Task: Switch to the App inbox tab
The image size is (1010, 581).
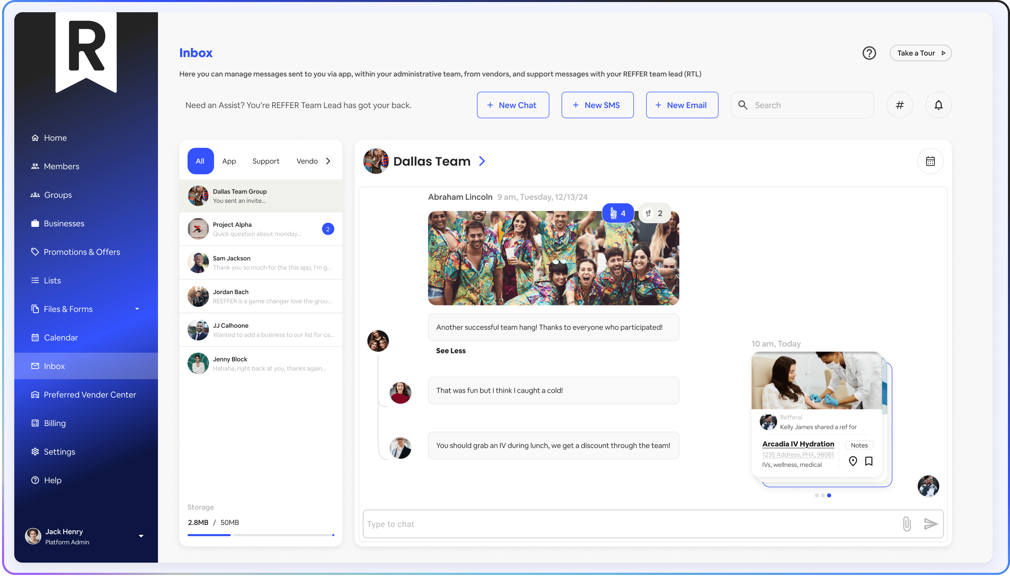Action: 229,161
